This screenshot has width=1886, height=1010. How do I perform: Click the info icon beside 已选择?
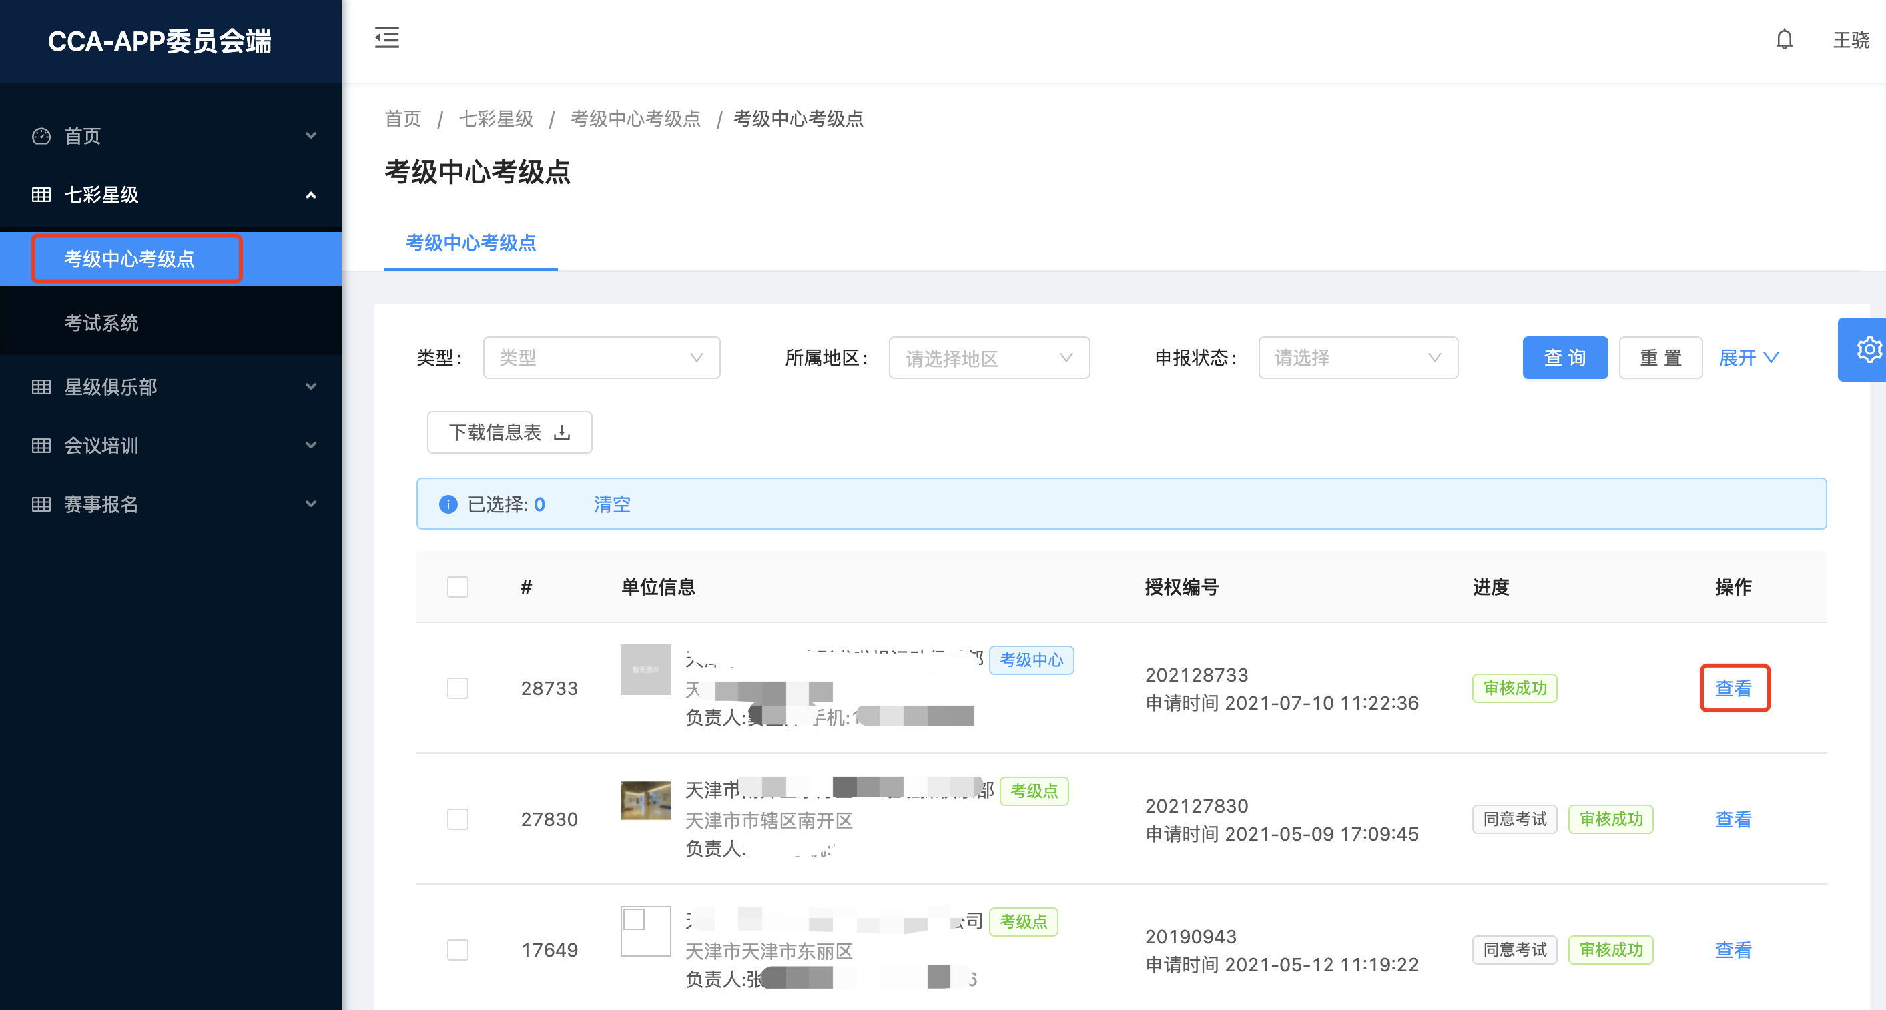tap(448, 504)
